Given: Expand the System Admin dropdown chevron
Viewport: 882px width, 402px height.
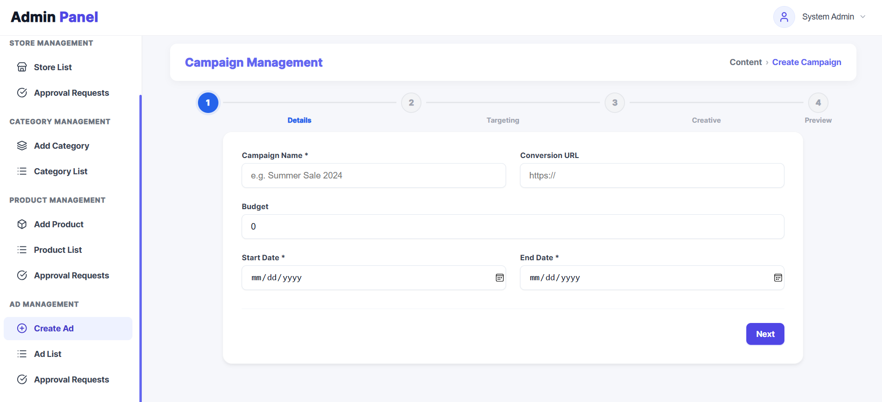Looking at the screenshot, I should coord(863,17).
